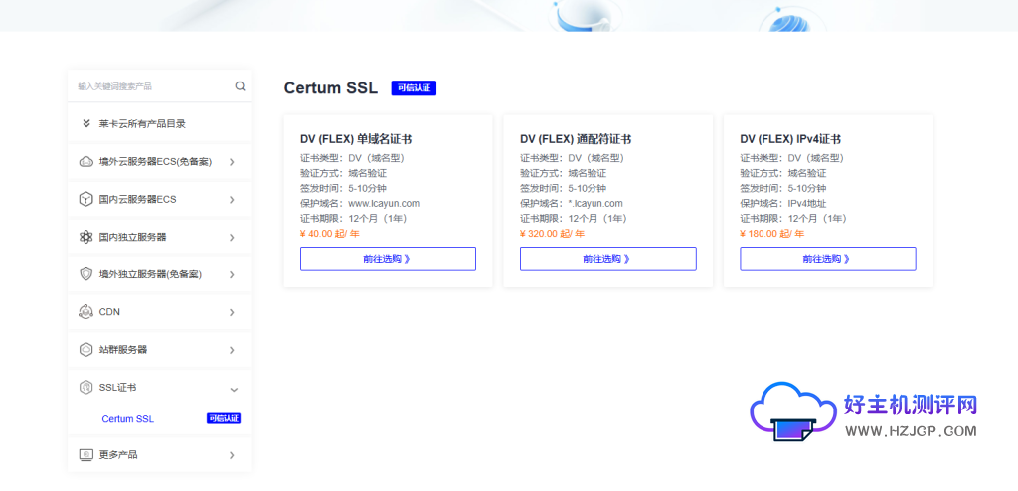Collapse the SSL证书 section arrow
This screenshot has width=1018, height=491.
click(x=233, y=388)
